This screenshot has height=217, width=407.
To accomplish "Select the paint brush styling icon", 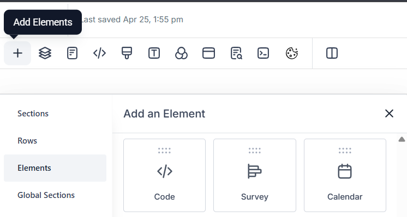I will [127, 53].
